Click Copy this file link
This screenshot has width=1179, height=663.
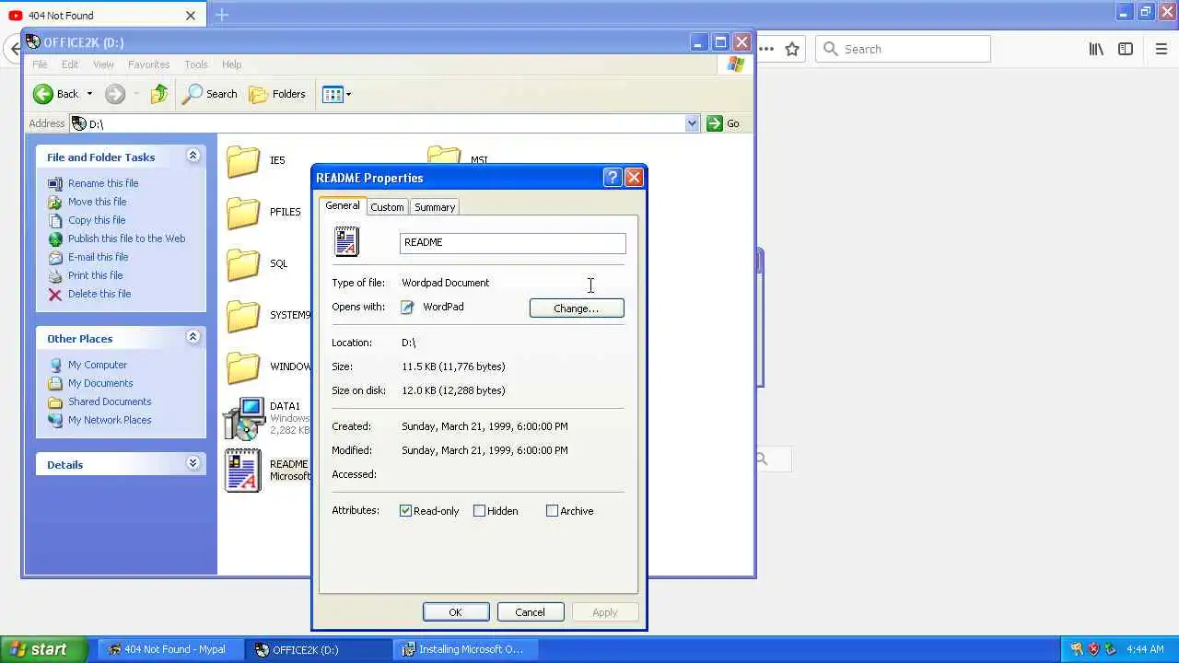(x=97, y=220)
